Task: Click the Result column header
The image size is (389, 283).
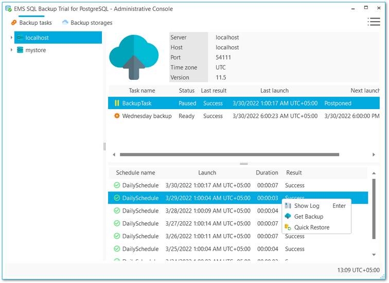Action: [294, 173]
